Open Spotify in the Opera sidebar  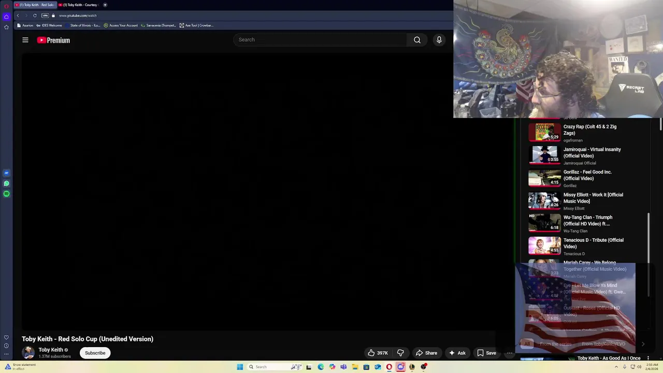[6, 194]
